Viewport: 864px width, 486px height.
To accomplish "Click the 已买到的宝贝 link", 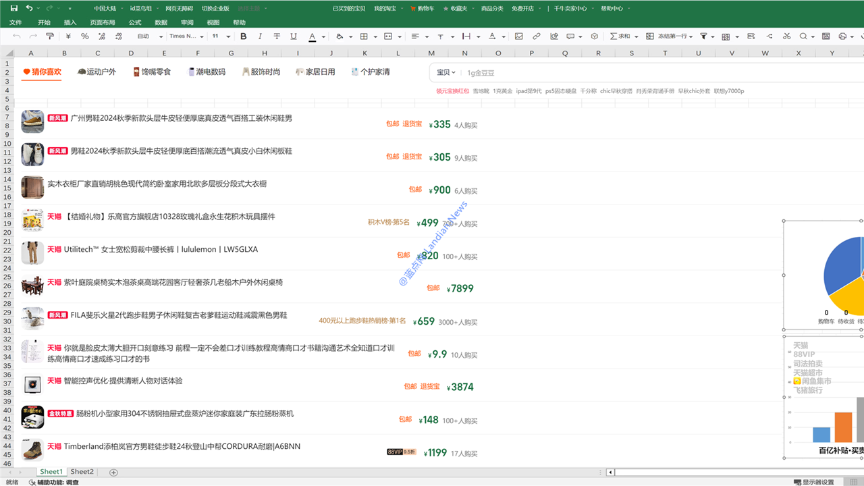I will pyautogui.click(x=349, y=8).
